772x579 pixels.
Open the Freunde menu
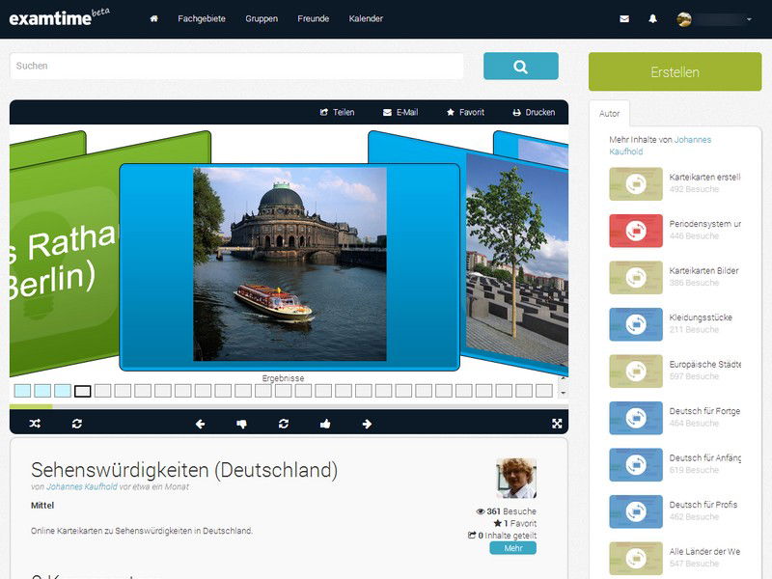pos(313,18)
